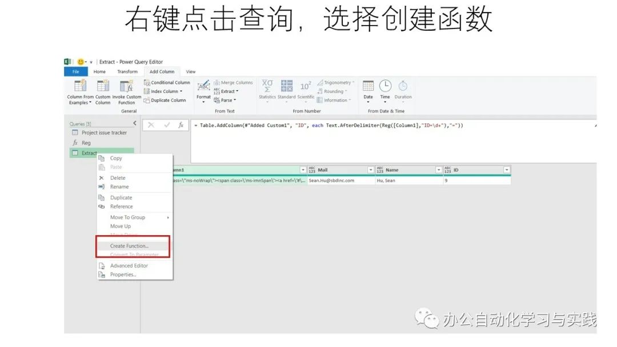The image size is (617, 347).
Task: Open filter dropdown for Mail column
Action: click(371, 170)
